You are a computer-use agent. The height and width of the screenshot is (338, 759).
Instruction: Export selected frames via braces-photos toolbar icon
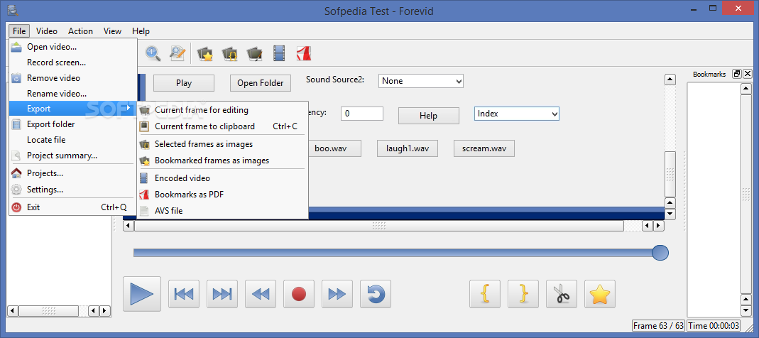pos(229,53)
